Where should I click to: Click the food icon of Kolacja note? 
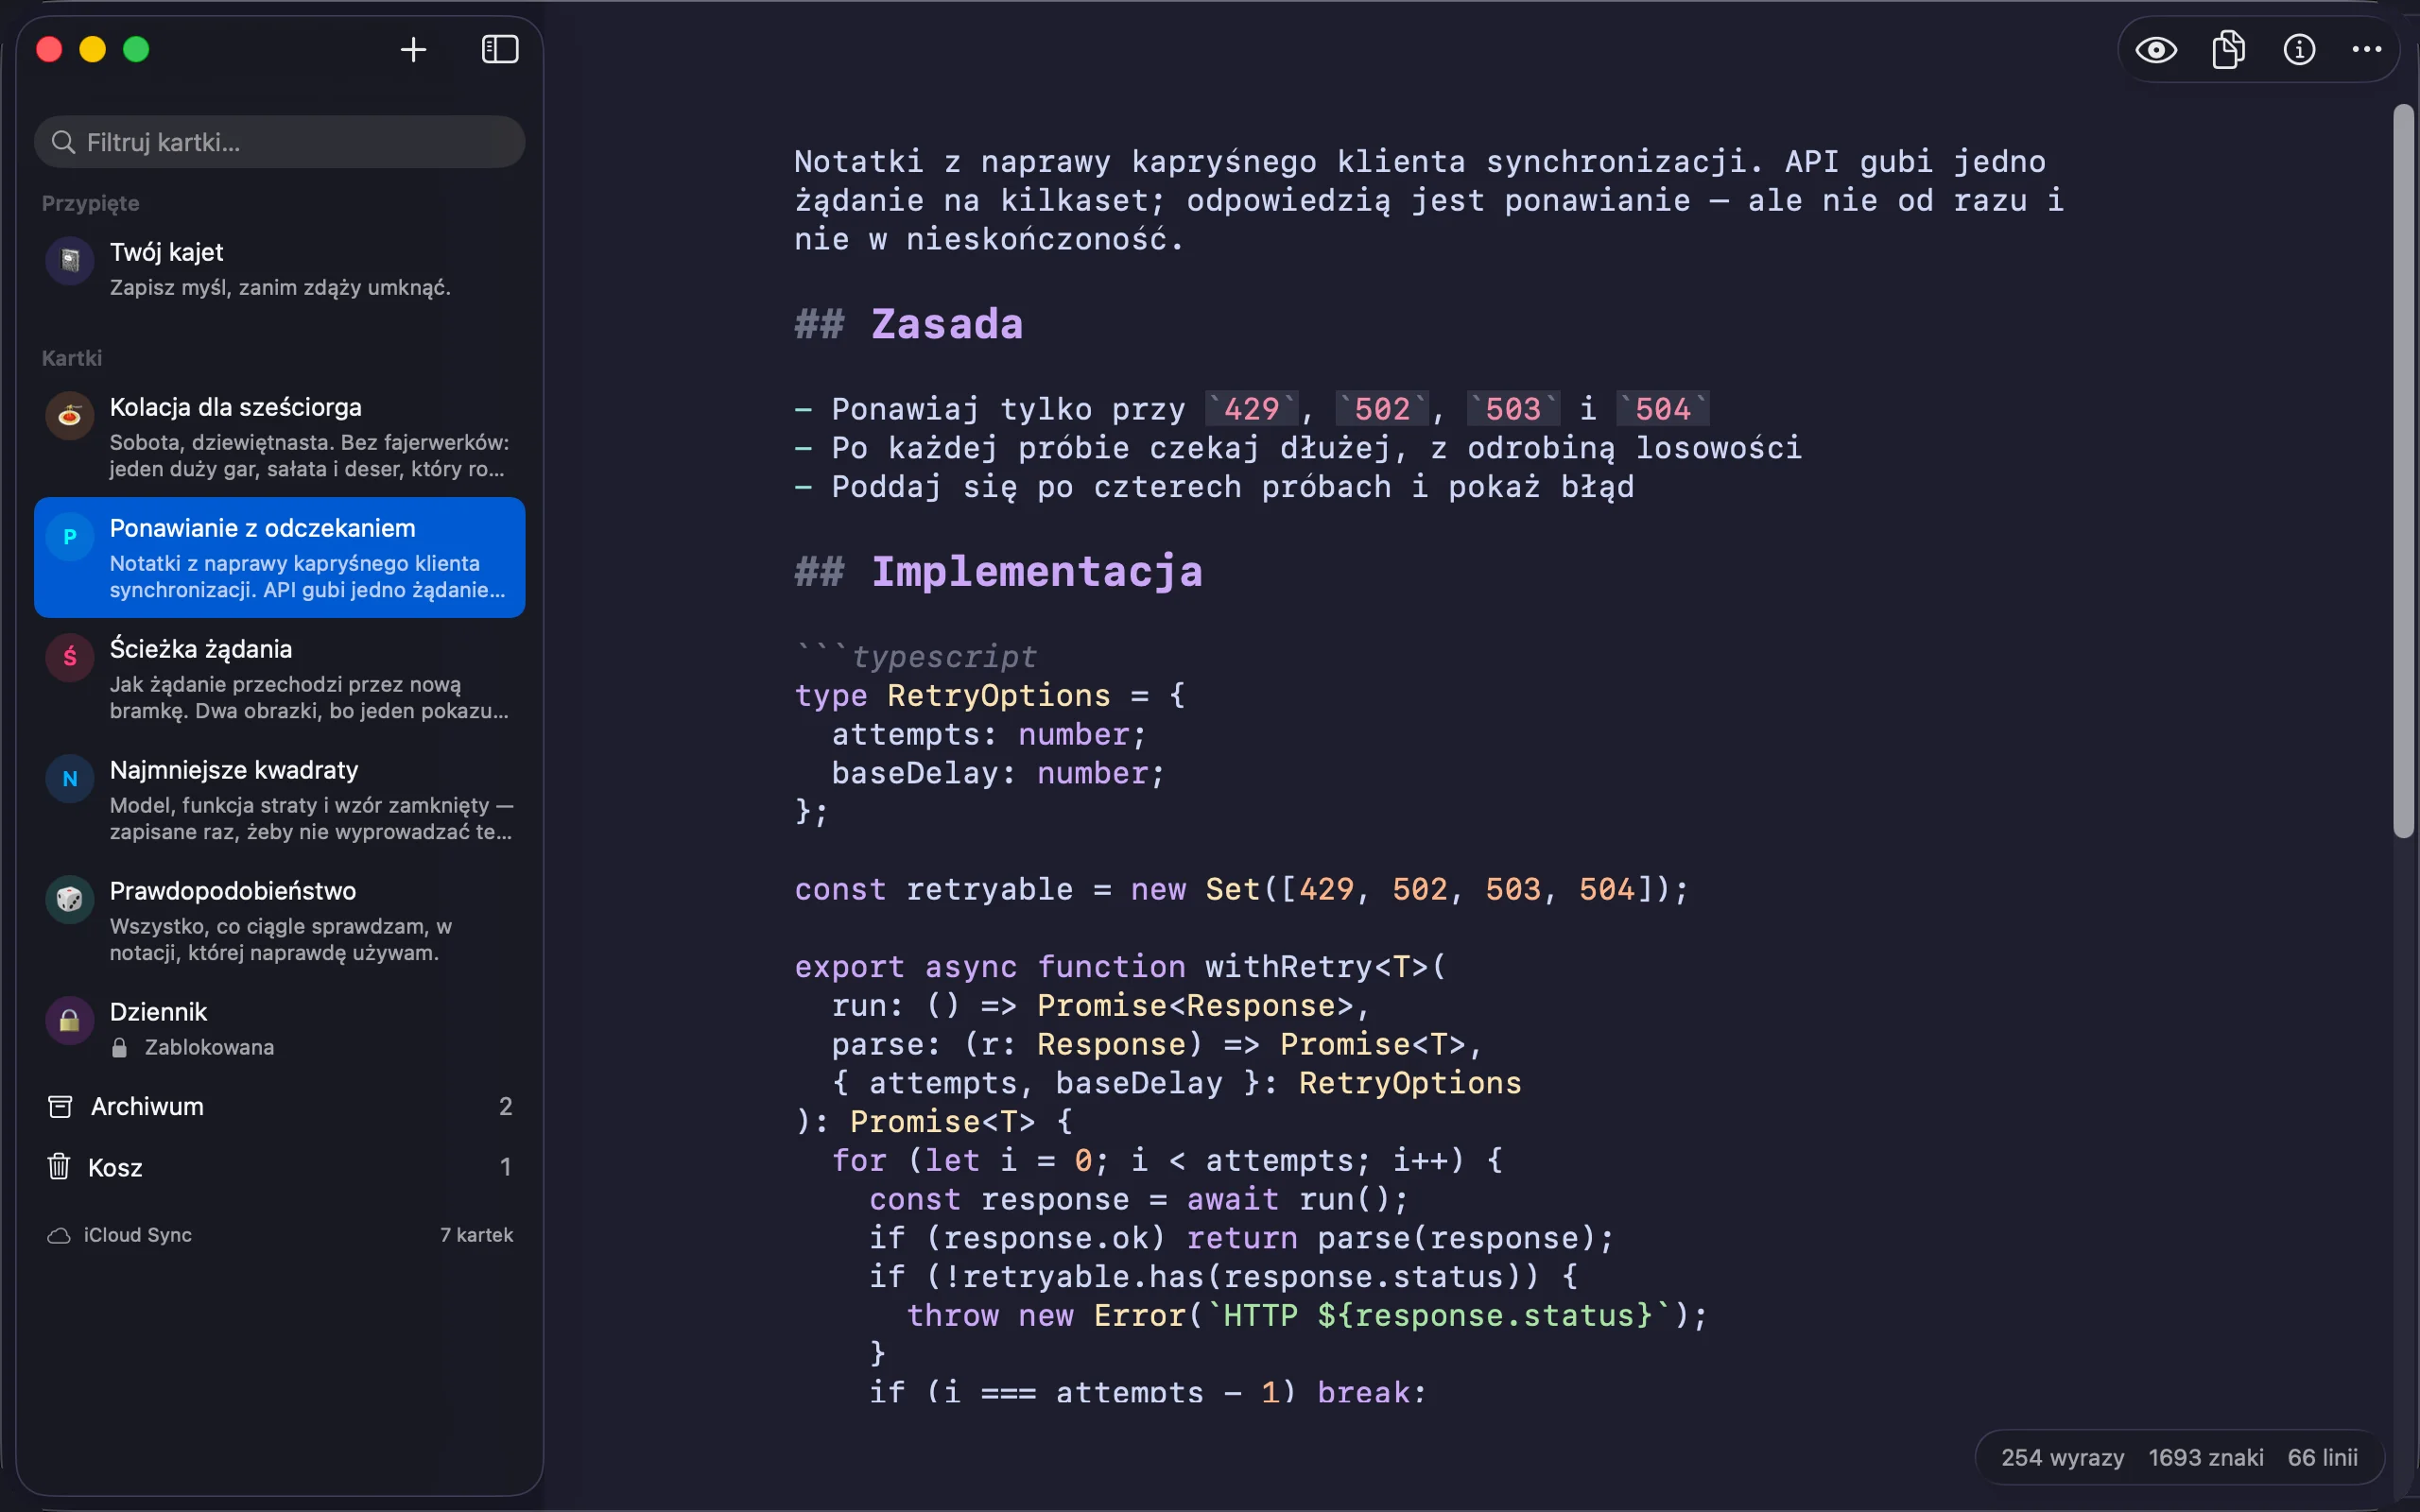pos(70,415)
